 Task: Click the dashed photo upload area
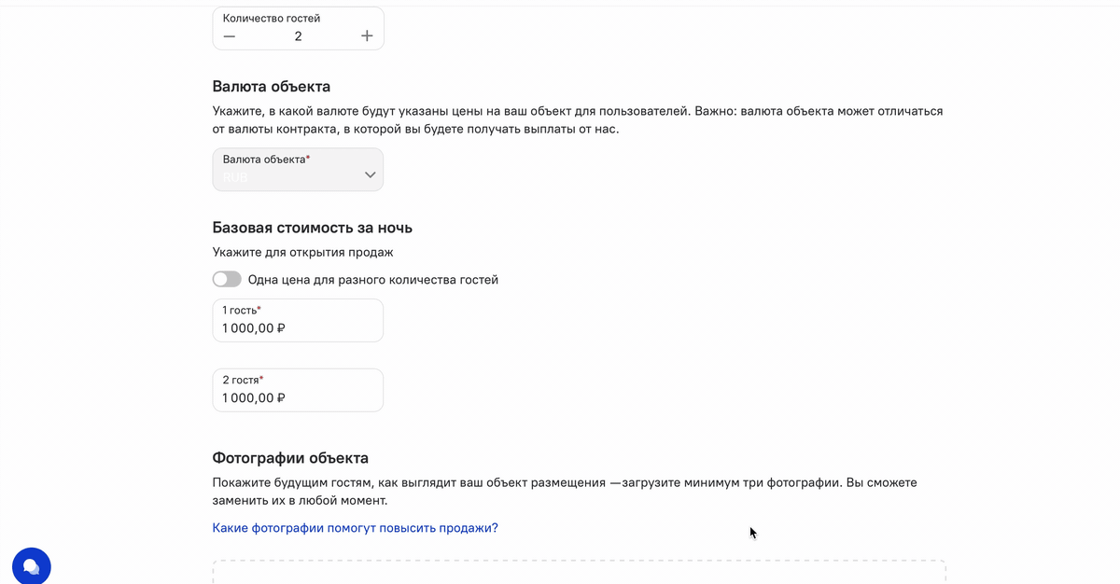click(x=579, y=572)
